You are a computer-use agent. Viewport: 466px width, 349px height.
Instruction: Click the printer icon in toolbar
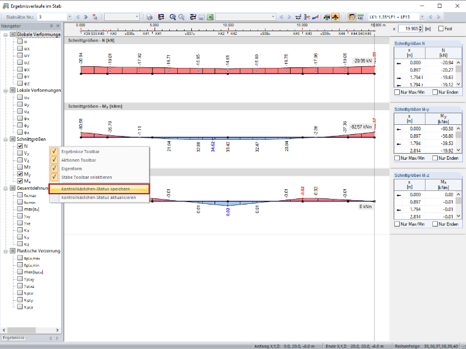150,17
